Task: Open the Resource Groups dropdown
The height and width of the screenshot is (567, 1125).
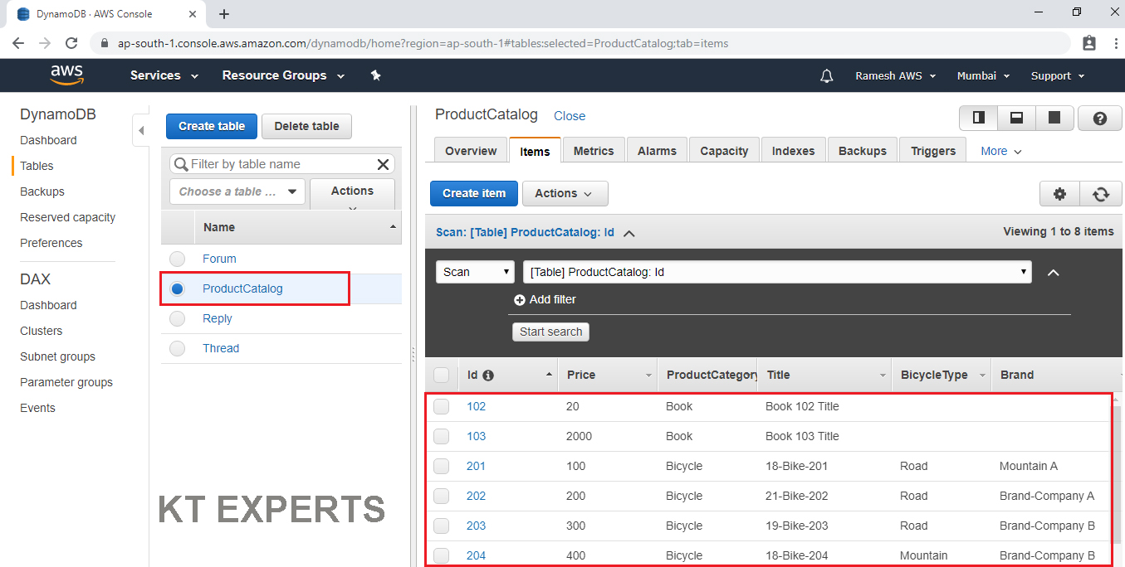Action: coord(283,75)
